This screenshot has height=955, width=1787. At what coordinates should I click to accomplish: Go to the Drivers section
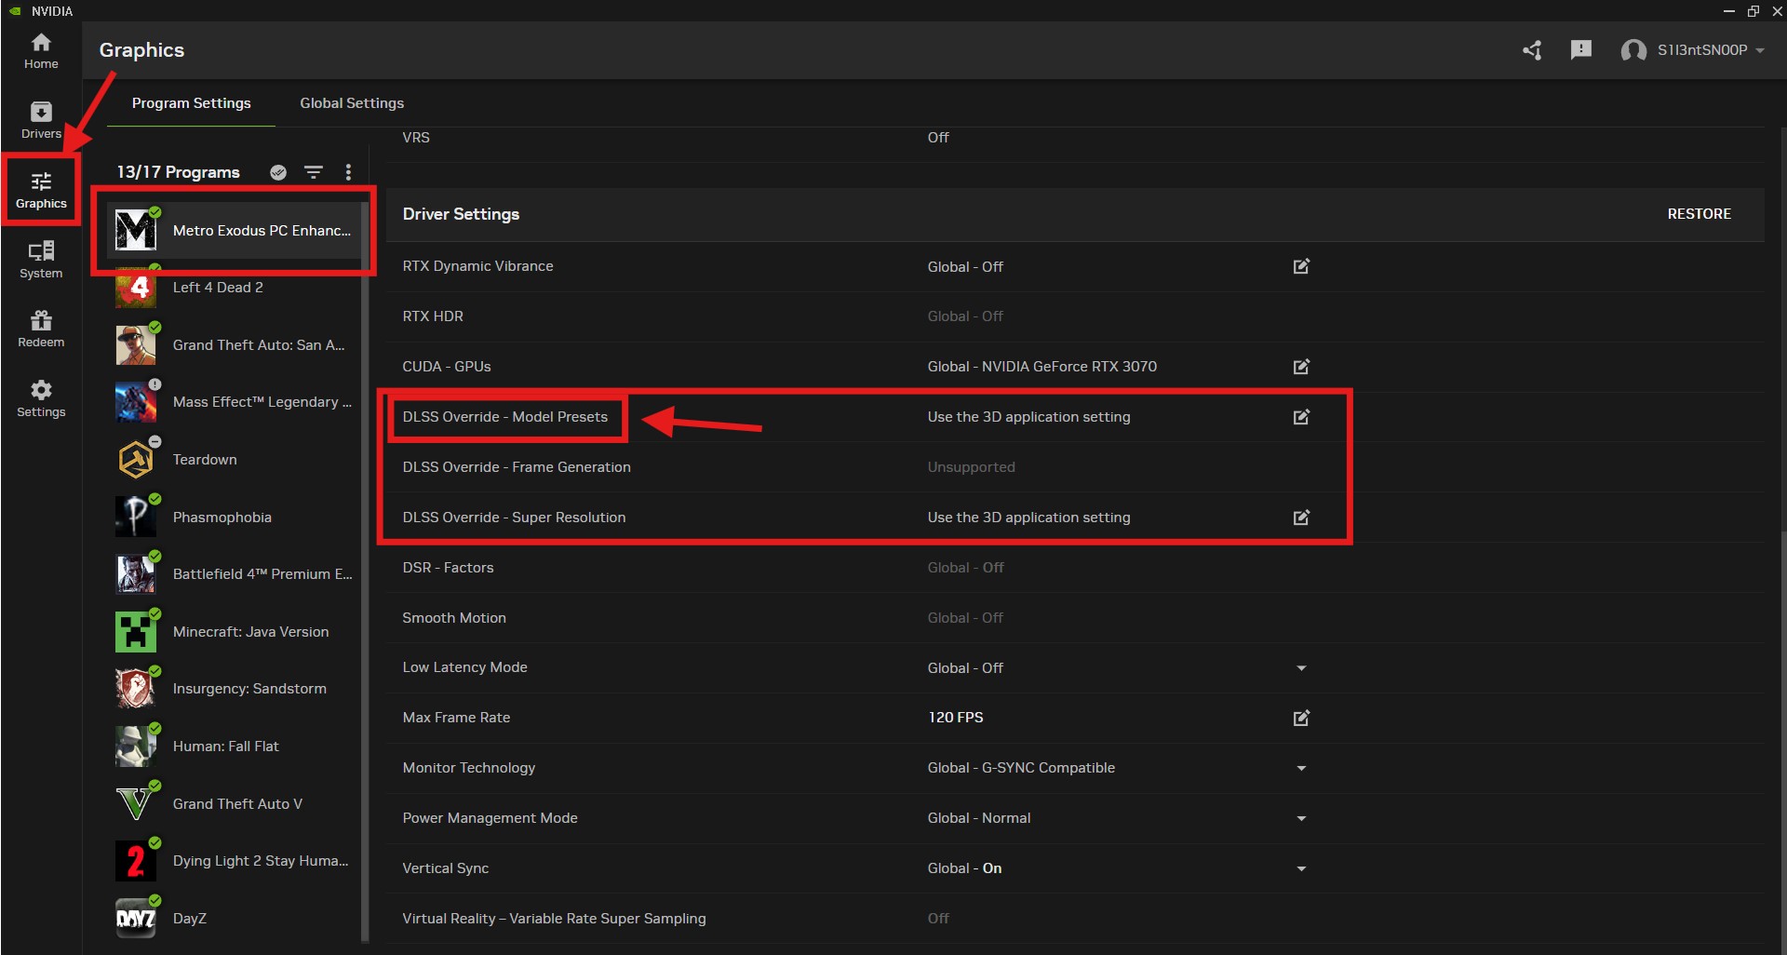coord(41,120)
